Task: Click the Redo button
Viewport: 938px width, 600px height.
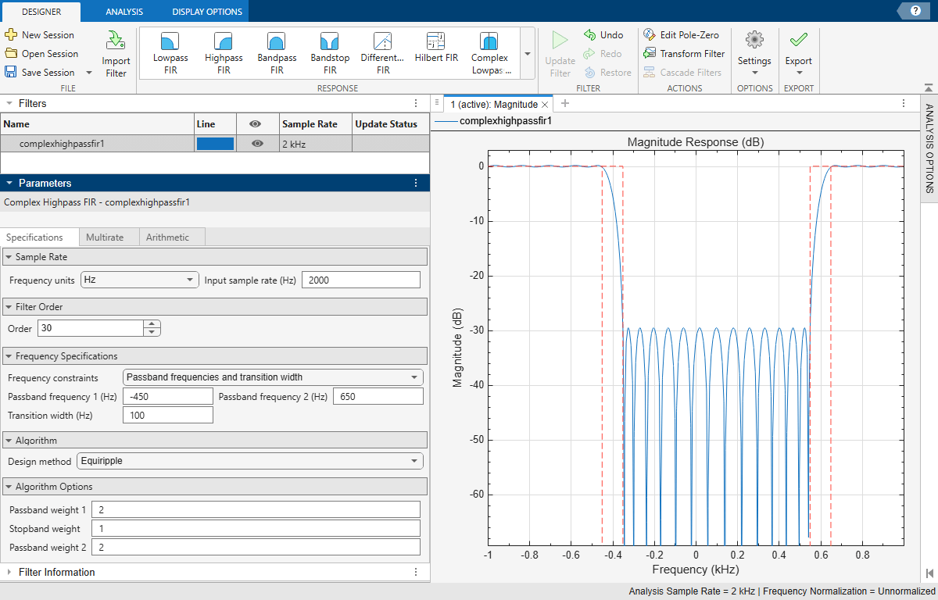Action: pos(603,54)
